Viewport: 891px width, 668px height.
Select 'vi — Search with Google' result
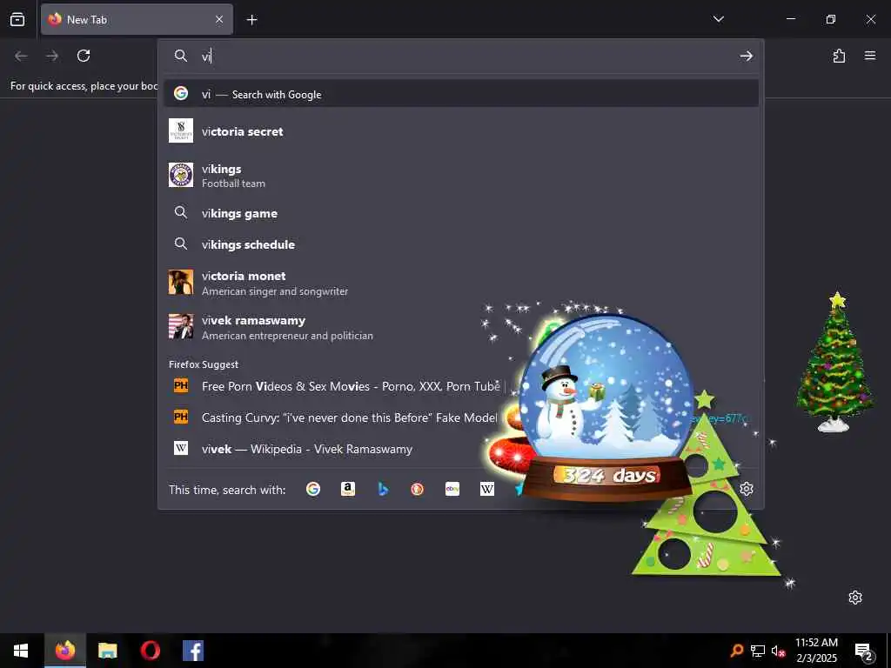click(461, 94)
